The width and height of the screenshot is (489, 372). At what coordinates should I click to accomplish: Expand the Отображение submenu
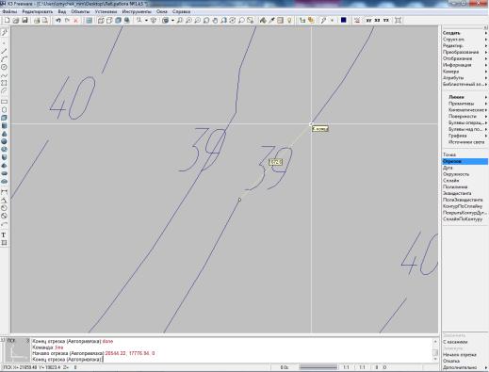coord(465,58)
